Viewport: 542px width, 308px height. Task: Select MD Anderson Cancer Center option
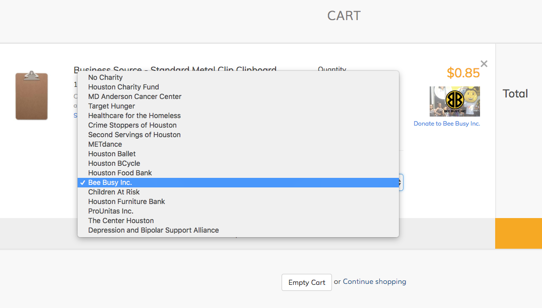point(238,96)
